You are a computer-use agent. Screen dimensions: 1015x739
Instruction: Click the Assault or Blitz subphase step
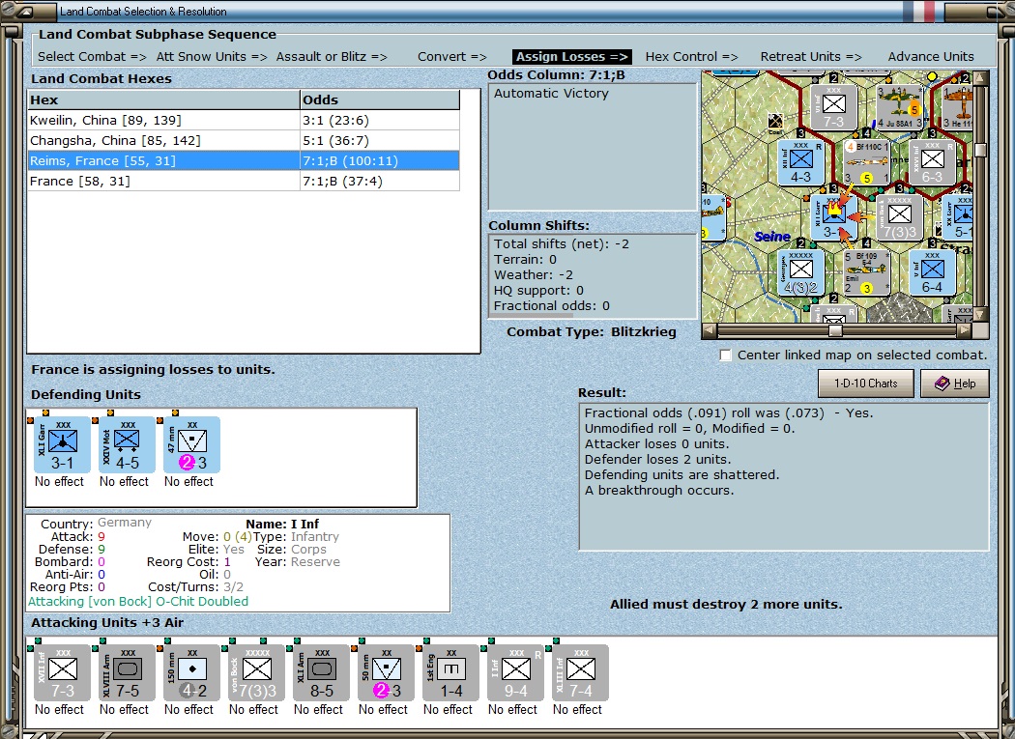(x=332, y=56)
